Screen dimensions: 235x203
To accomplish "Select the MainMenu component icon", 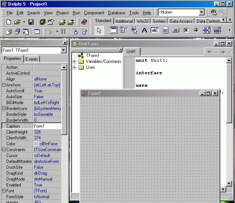I will 124,30.
